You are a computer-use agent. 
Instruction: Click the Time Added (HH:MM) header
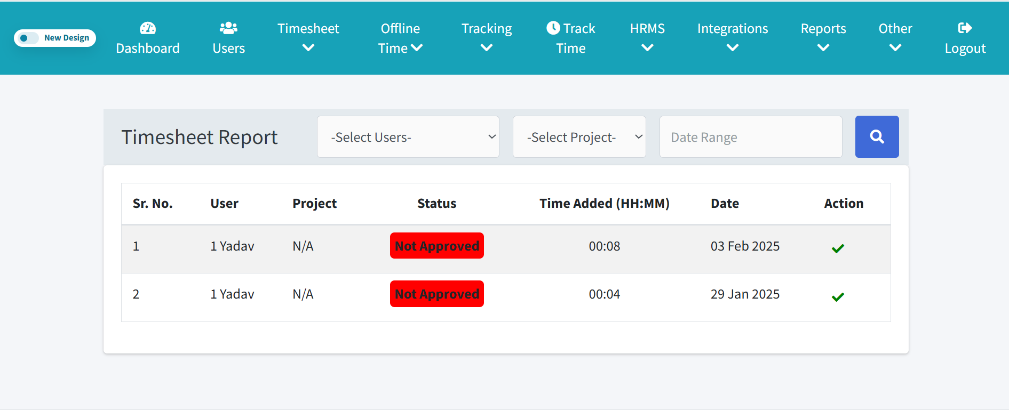[x=604, y=204]
